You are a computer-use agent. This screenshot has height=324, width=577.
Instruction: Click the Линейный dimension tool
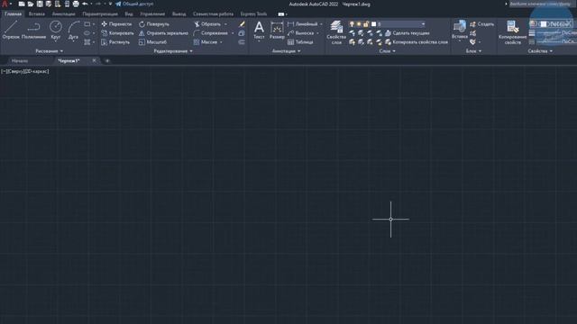tap(303, 24)
